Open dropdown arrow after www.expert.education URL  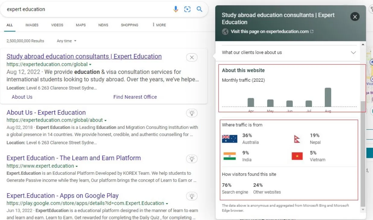(x=77, y=166)
